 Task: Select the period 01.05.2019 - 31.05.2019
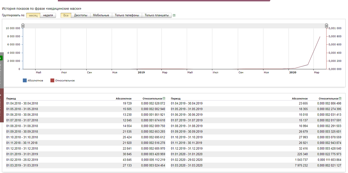coord(187,109)
